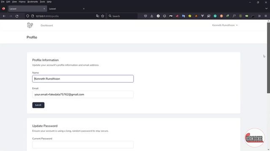Open the Bookmarks menu
Viewport: 270px width, 151px height.
pyautogui.click(x=32, y=2)
